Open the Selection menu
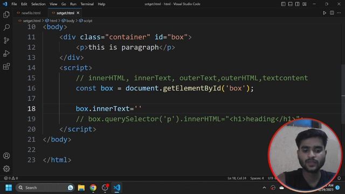The width and height of the screenshot is (345, 194). pos(38,4)
